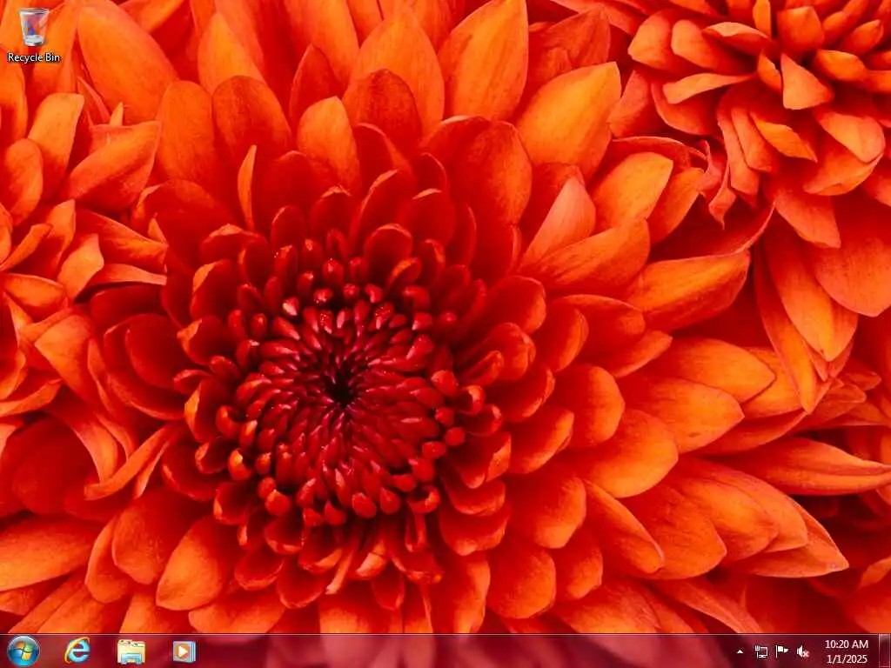Click the Show desktop button at taskbar end
The width and height of the screenshot is (891, 668).
pyautogui.click(x=885, y=651)
